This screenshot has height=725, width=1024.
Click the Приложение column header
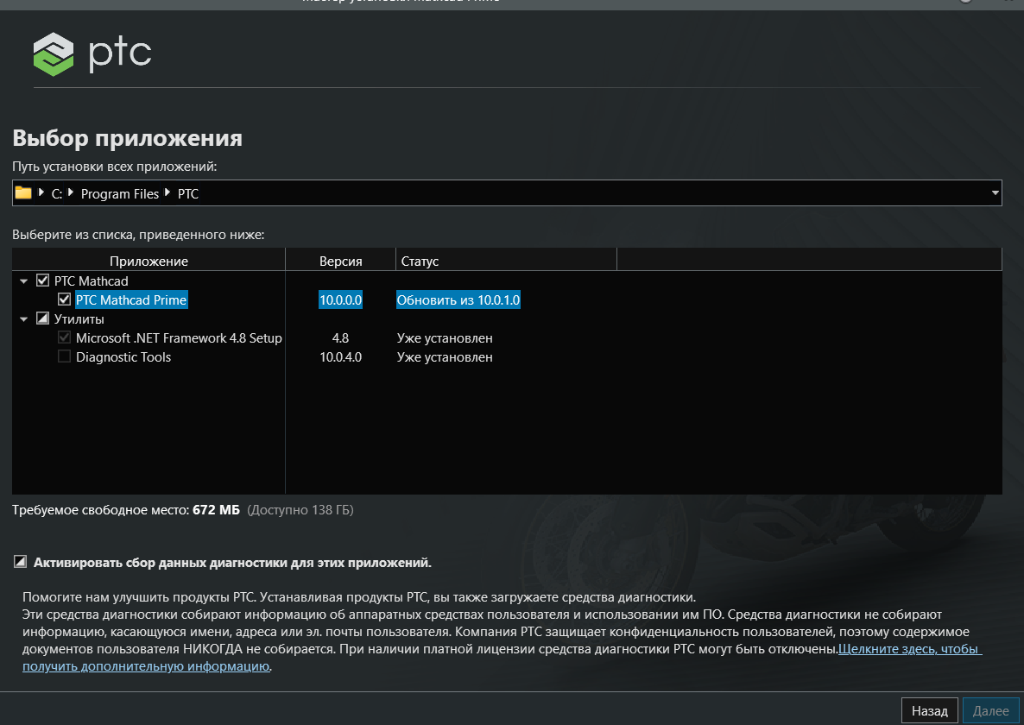[x=149, y=261]
